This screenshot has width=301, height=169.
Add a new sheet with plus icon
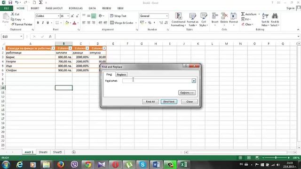click(x=73, y=152)
